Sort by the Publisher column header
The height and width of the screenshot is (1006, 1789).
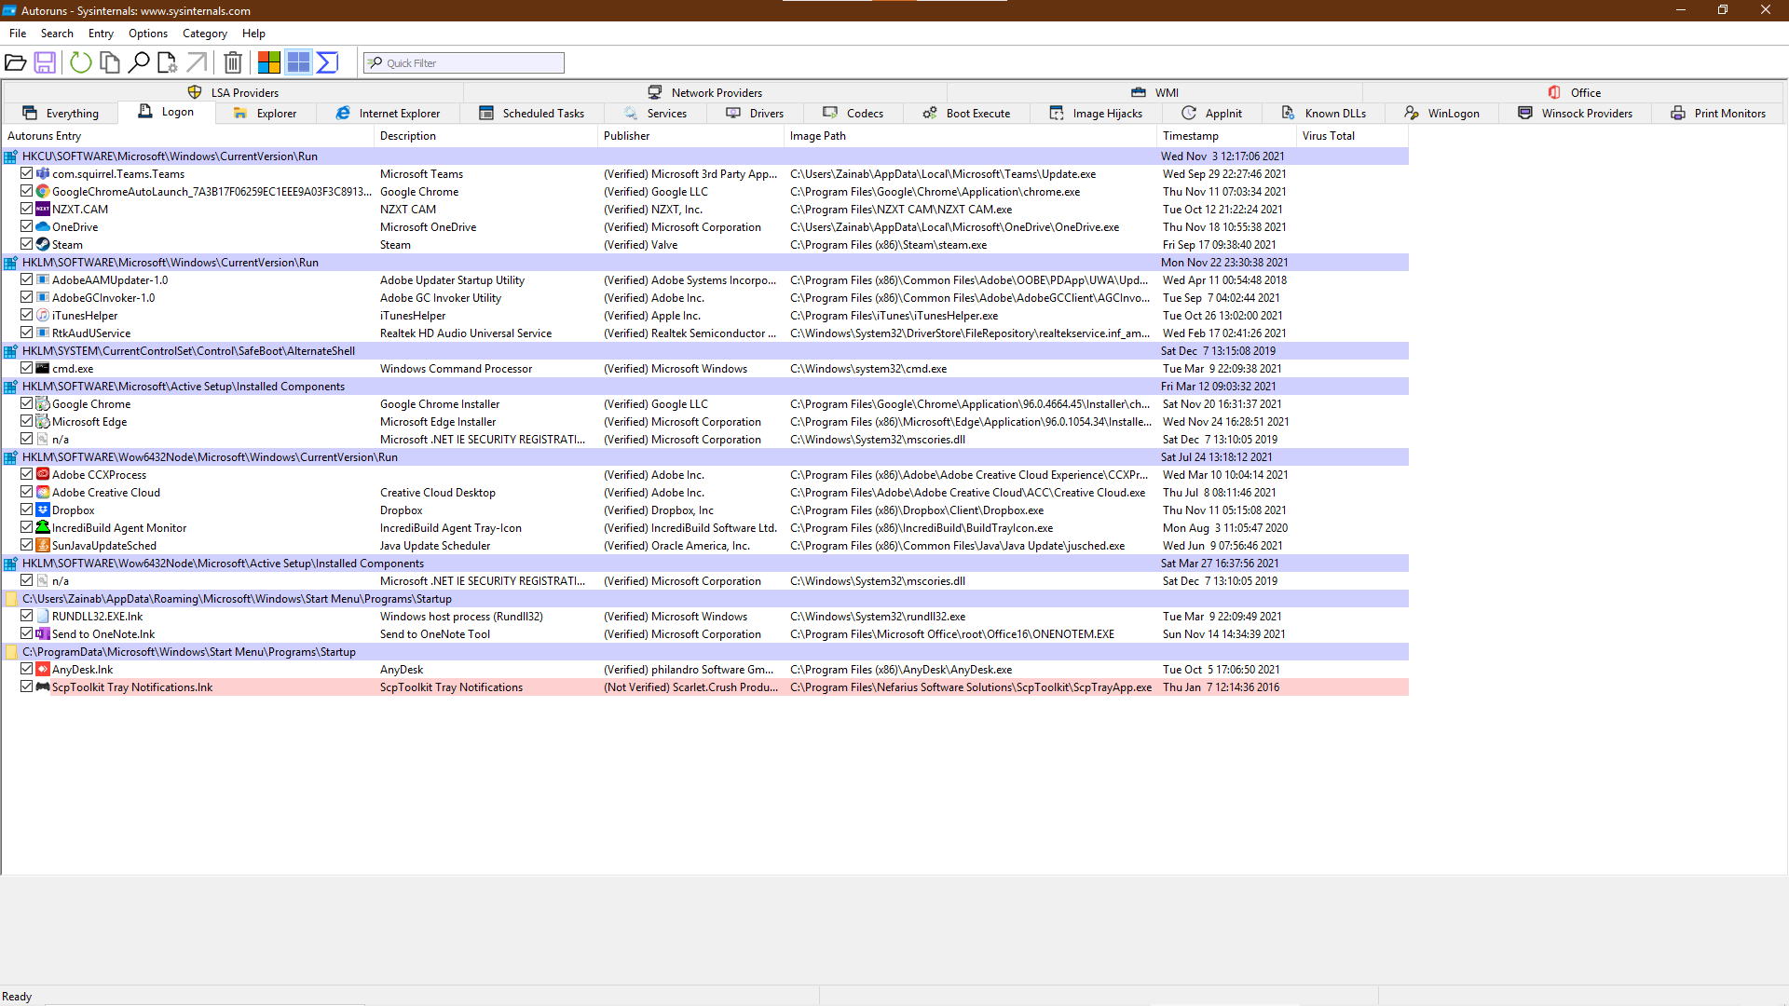[x=626, y=136]
